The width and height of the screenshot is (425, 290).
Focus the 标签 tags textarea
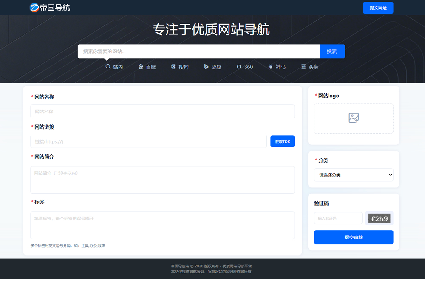pos(163,225)
